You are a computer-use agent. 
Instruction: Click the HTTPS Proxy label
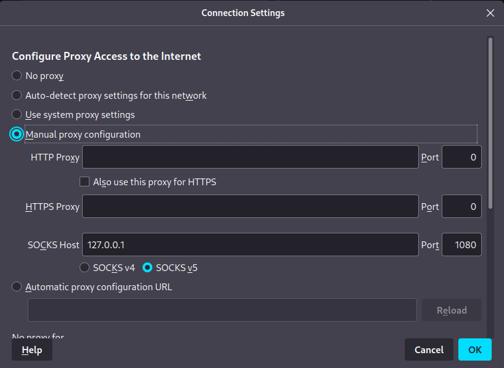point(52,206)
